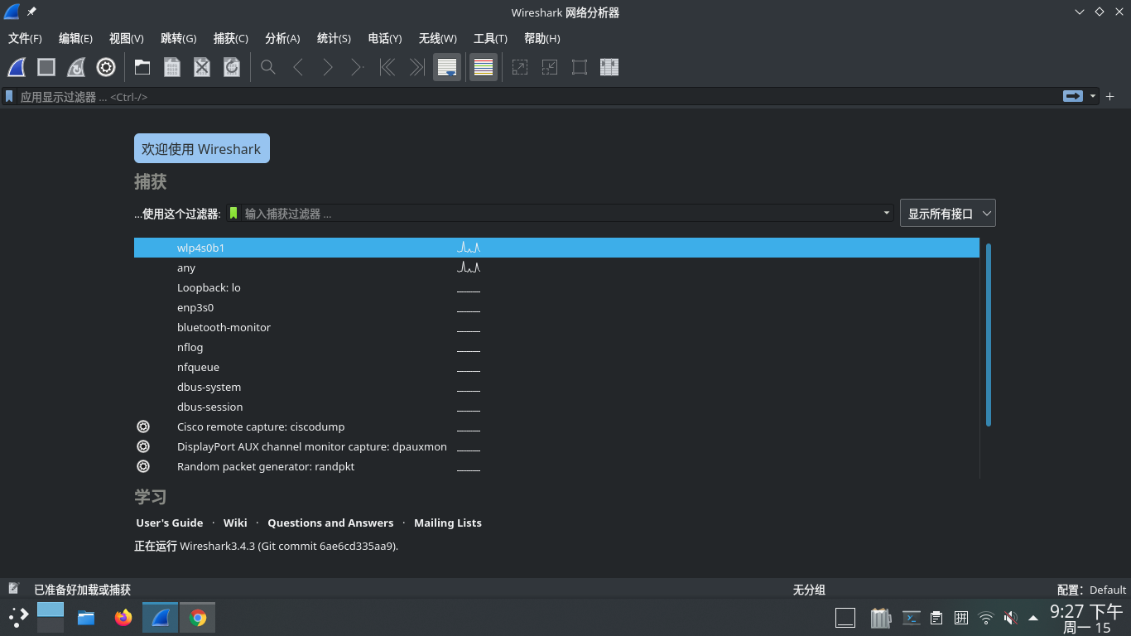Click the restart current capture icon

pos(76,67)
